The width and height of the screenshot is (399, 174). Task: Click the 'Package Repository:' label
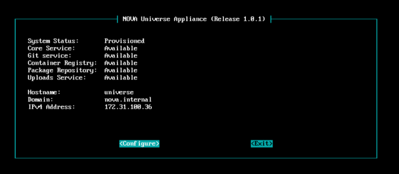click(x=63, y=70)
